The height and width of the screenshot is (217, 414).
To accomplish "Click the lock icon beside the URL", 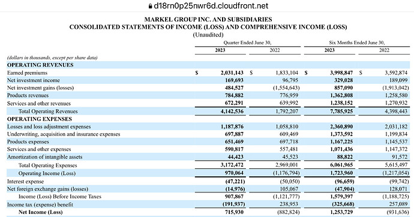I will (150, 6).
